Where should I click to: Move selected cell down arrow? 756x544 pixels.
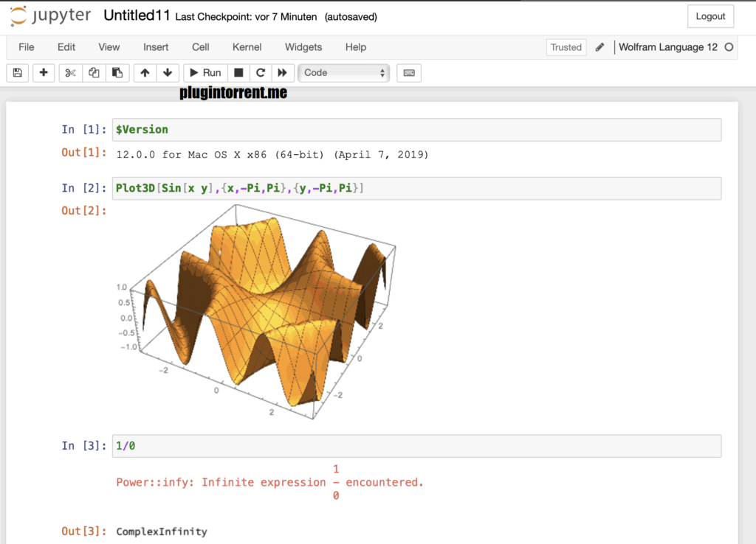168,73
